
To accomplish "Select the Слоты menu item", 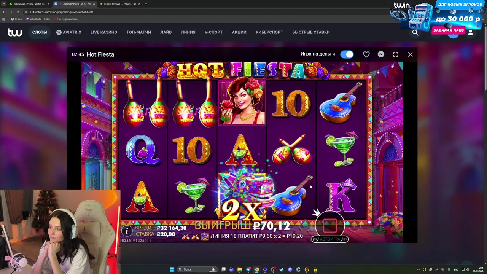I will pos(40,32).
